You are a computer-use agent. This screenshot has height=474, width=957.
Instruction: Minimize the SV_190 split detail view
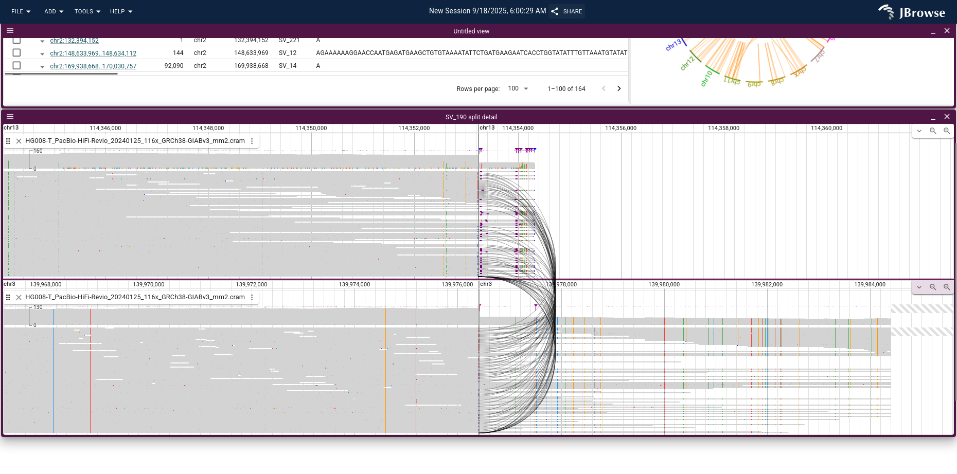[933, 117]
